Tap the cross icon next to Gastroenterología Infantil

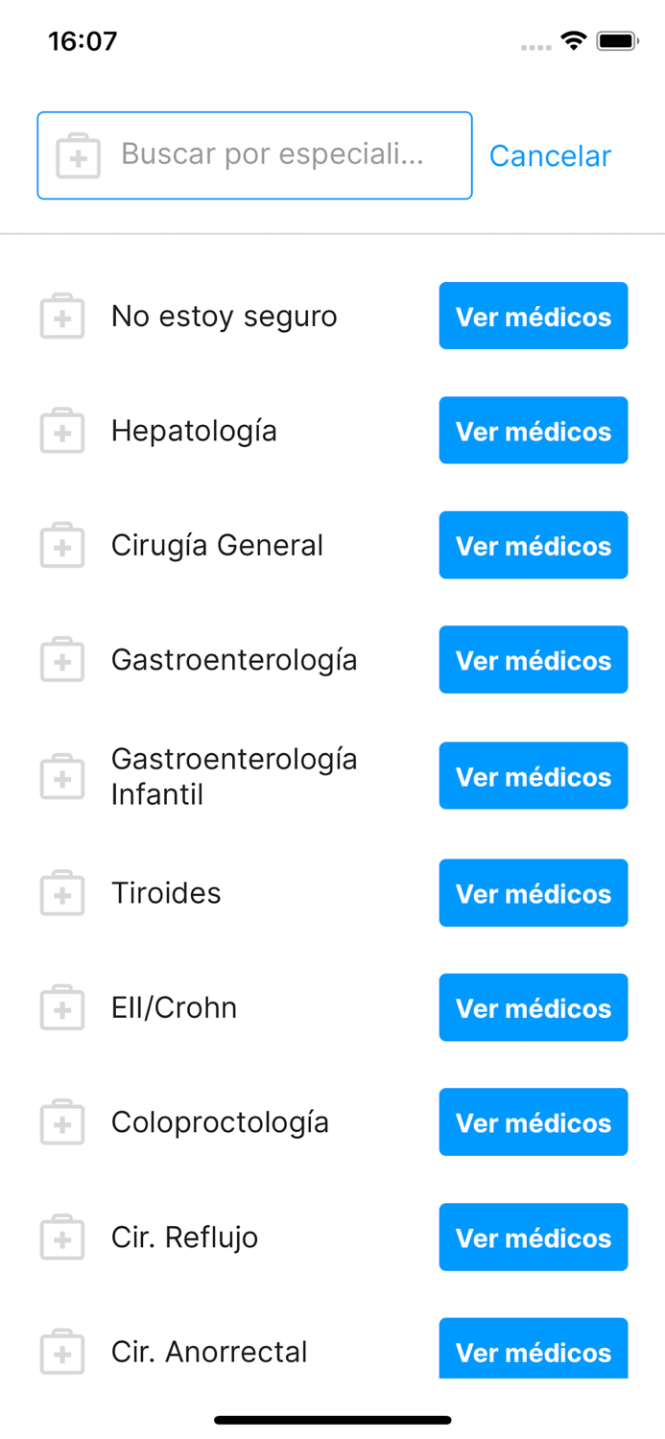click(x=61, y=775)
